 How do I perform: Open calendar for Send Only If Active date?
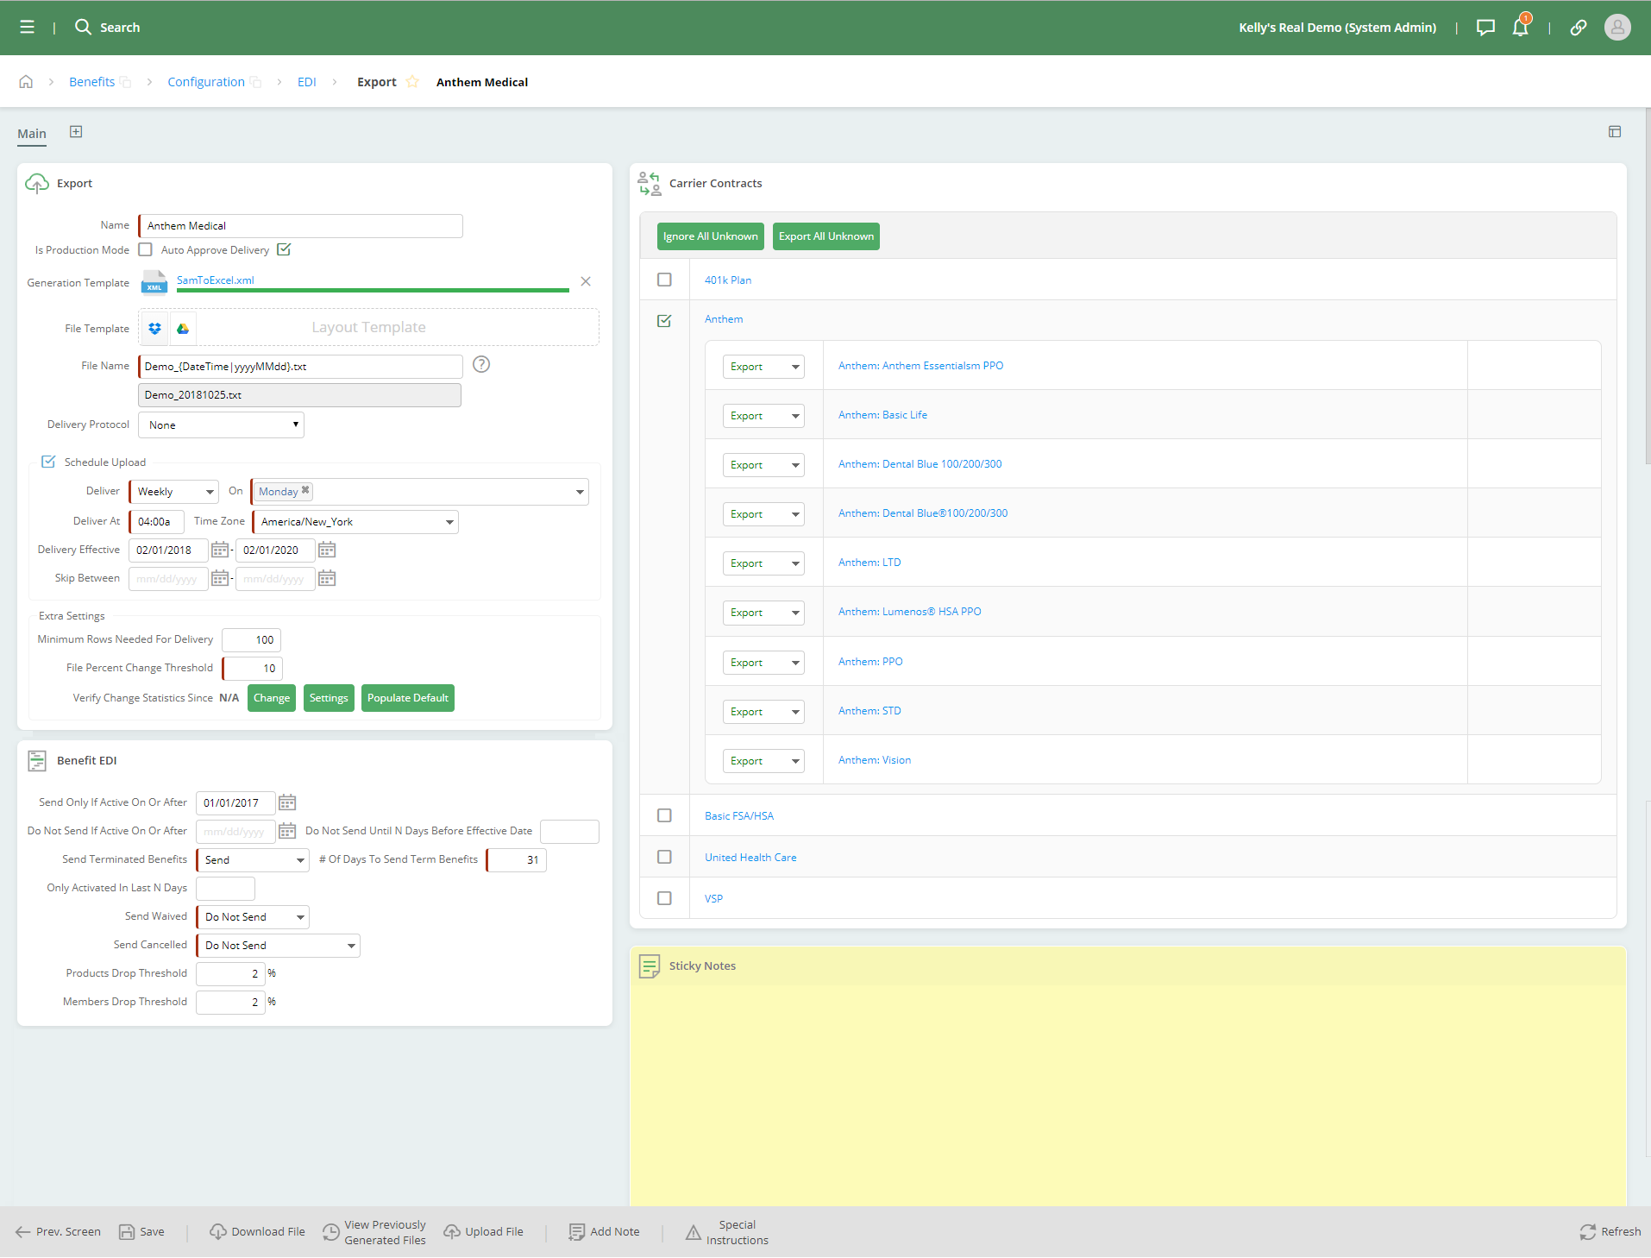coord(287,803)
